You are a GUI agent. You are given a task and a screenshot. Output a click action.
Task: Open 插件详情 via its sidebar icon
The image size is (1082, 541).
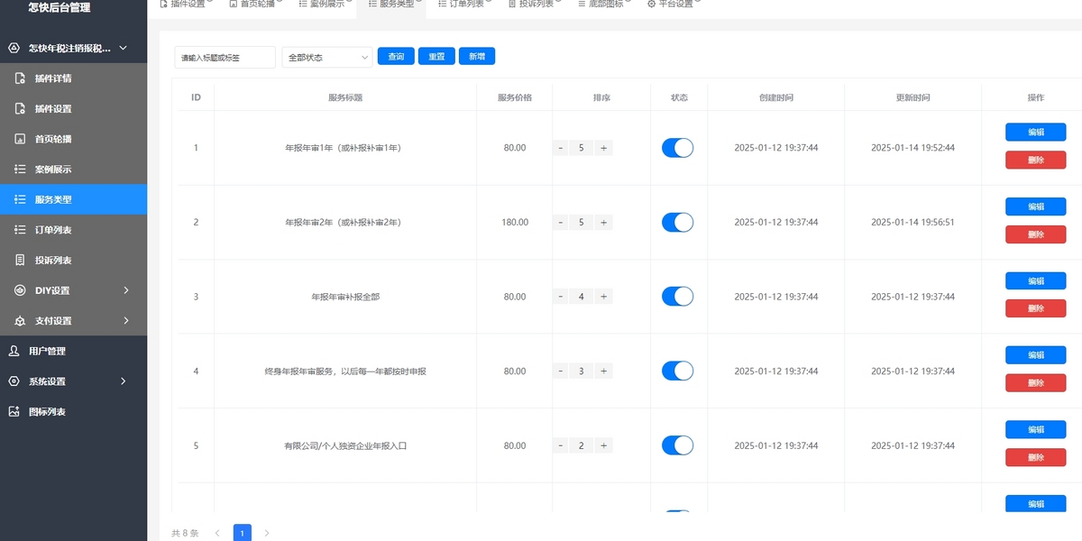click(x=20, y=78)
